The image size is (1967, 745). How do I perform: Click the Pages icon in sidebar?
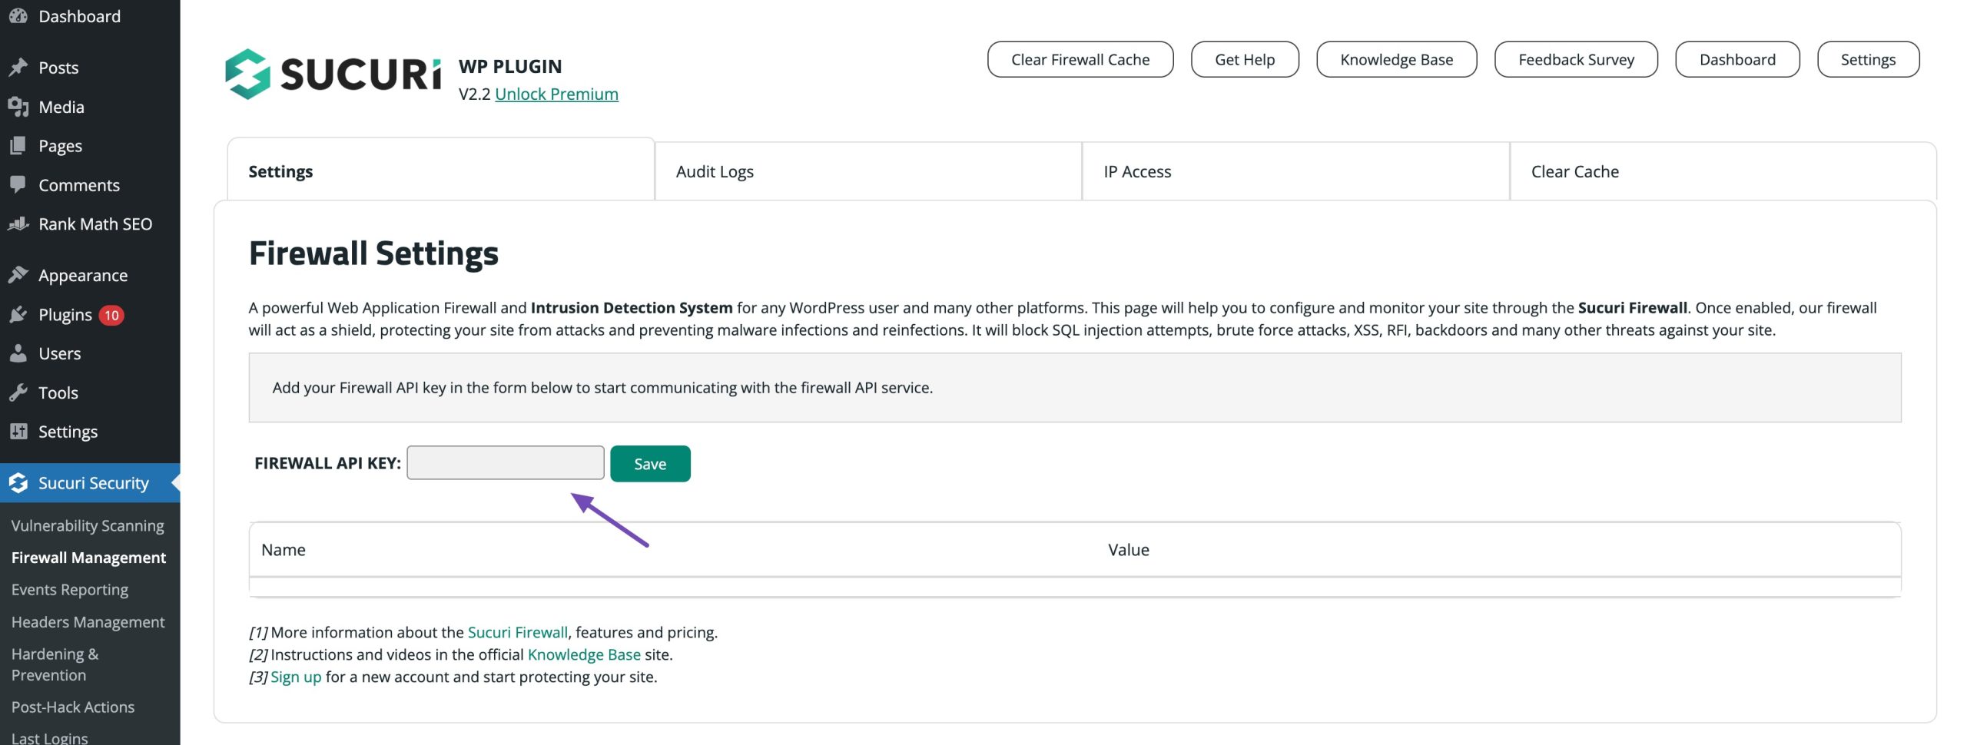(18, 146)
